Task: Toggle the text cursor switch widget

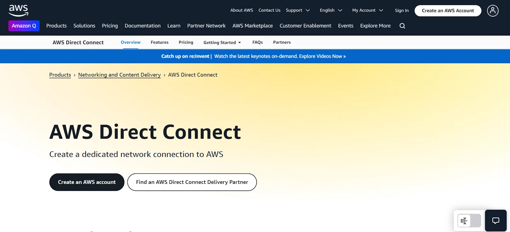Action: pos(469,221)
